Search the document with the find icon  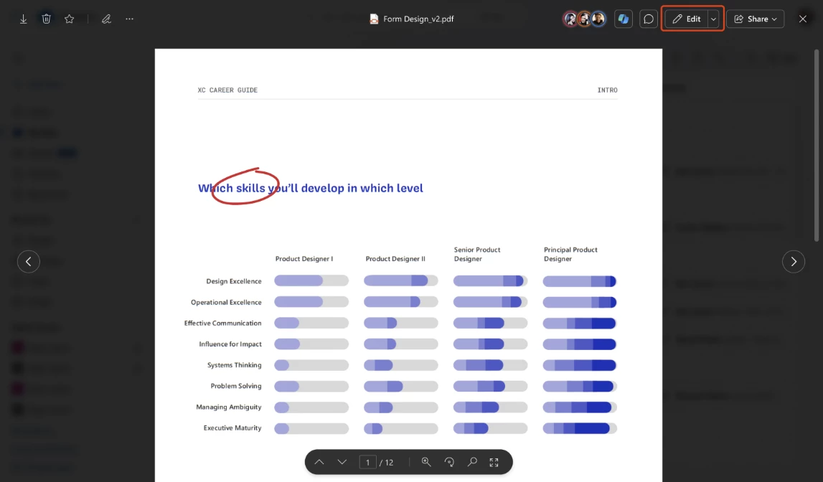click(x=472, y=462)
